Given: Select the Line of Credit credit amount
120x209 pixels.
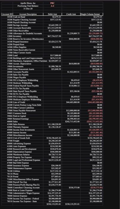Looking at the screenshot, I should tap(73, 102).
